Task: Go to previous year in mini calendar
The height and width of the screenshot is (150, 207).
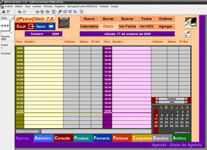Action: [x=157, y=102]
